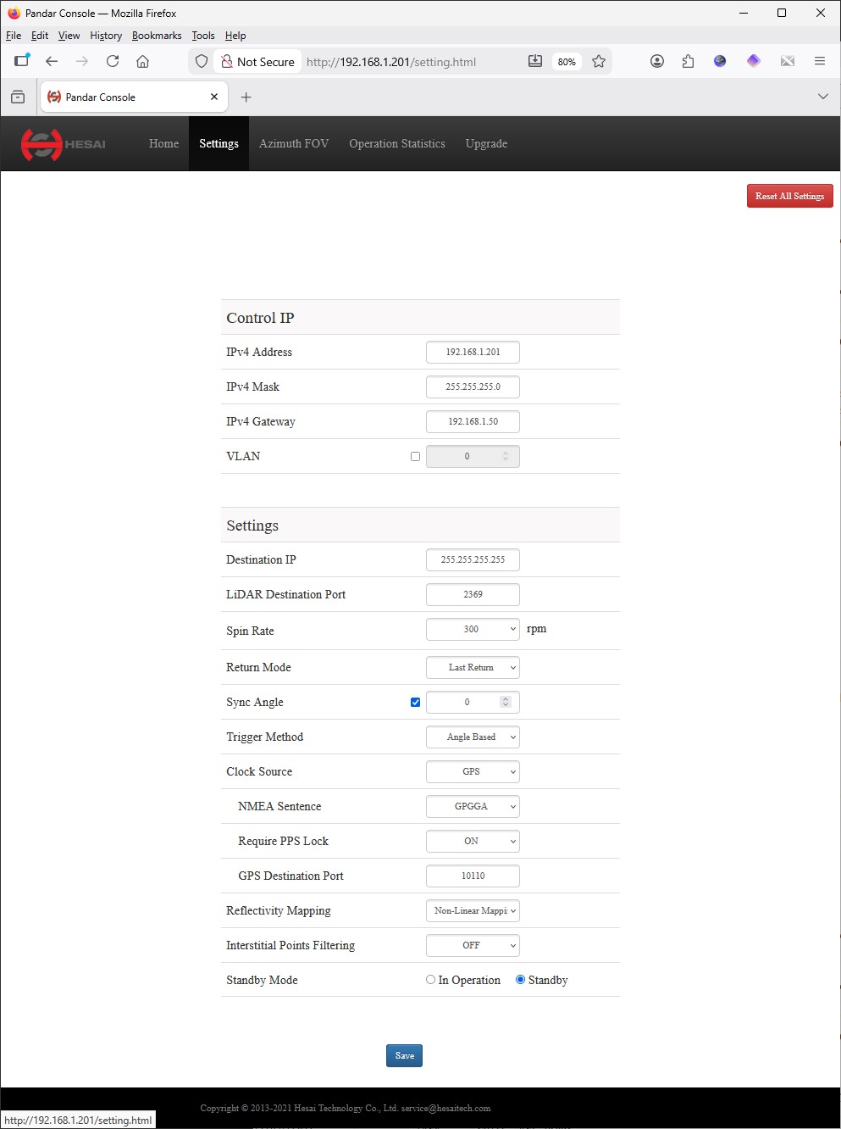Click the IPv4 Address input field
The image size is (841, 1129).
click(x=473, y=352)
